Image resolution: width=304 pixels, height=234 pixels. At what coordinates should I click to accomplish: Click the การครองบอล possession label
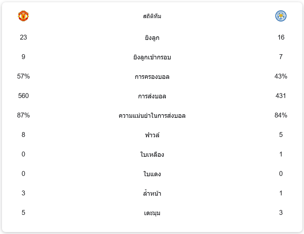pos(152,77)
